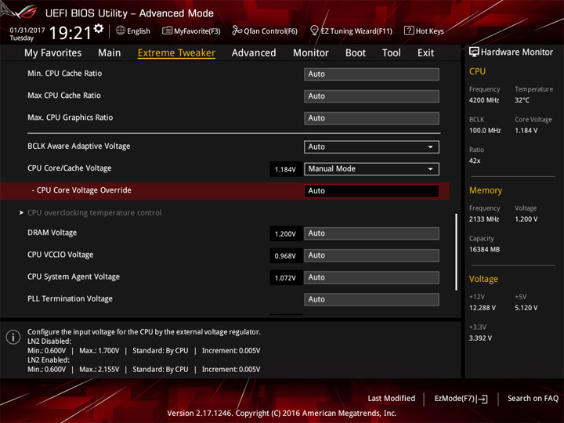Click the Max. CPU Graphics Ratio field
This screenshot has height=423, width=564.
coord(371,118)
